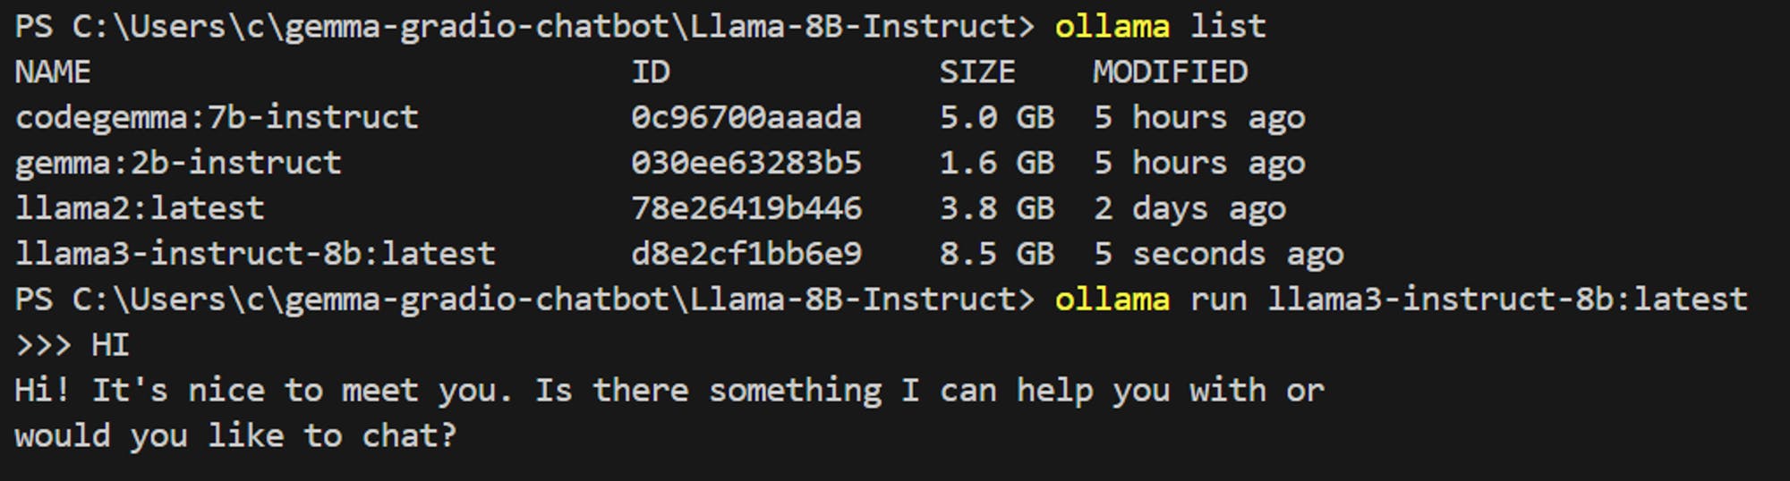Click the SIZE column header
Image resolution: width=1790 pixels, height=481 pixels.
pyautogui.click(x=977, y=72)
